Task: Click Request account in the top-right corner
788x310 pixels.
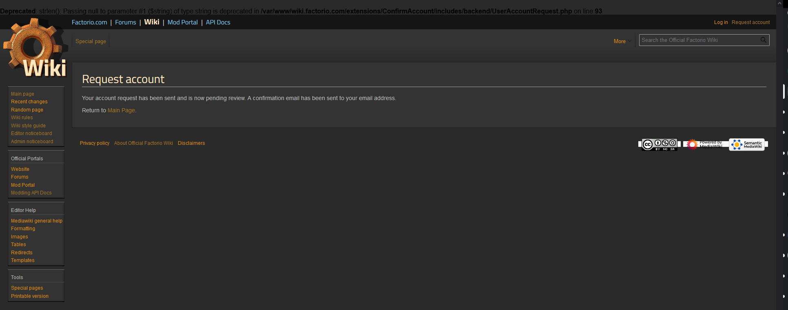Action: [x=750, y=22]
